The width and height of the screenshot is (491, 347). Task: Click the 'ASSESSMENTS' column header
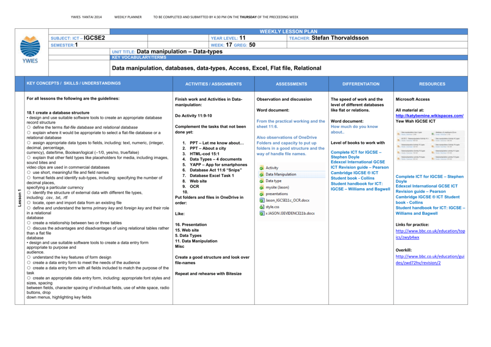[x=291, y=84]
